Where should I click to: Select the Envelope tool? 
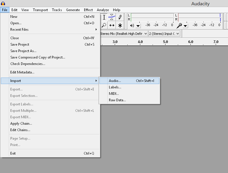click(x=112, y=17)
